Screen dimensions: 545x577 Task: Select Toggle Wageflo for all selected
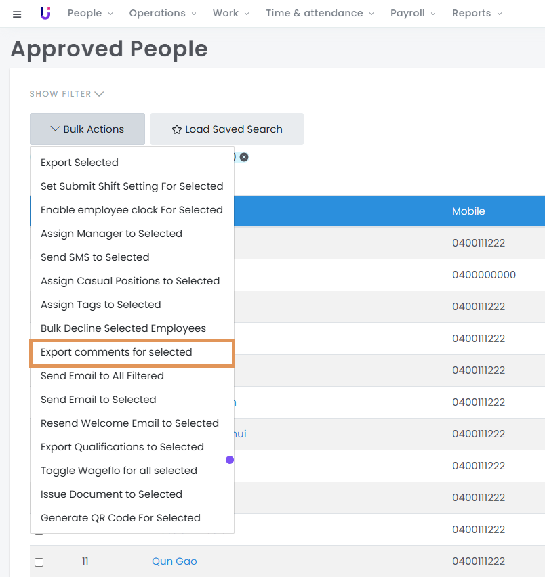[x=119, y=471]
